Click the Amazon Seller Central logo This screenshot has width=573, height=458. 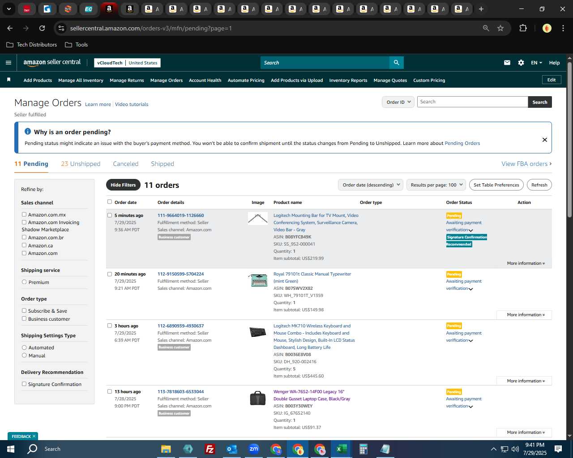pyautogui.click(x=52, y=63)
